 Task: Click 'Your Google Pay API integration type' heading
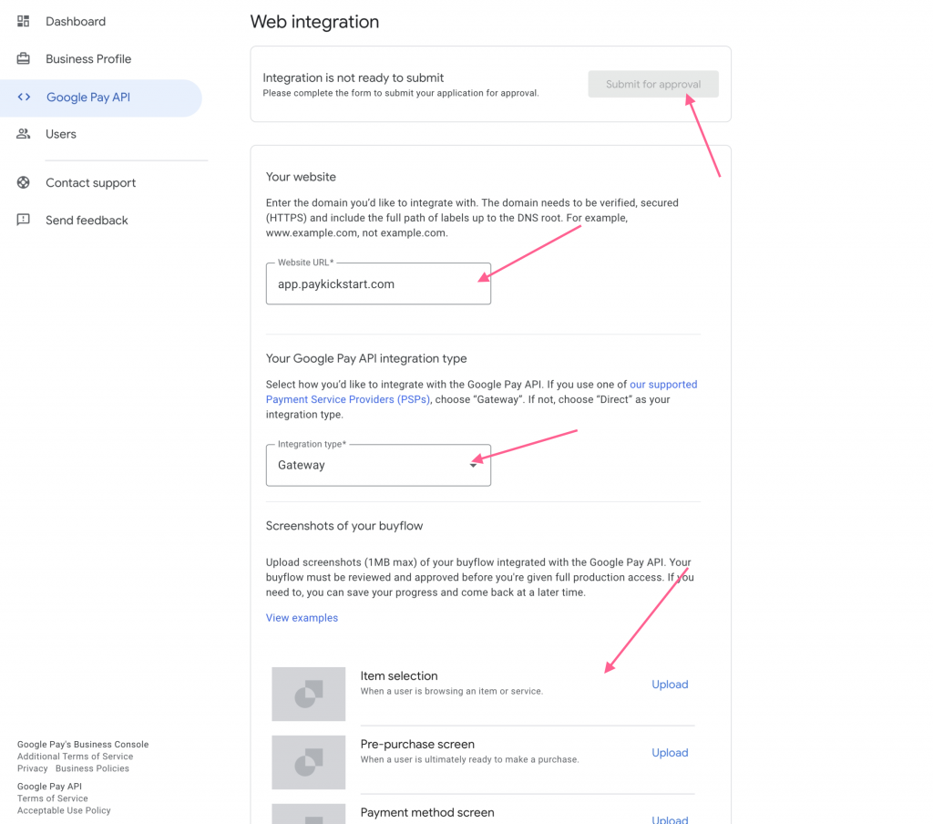366,358
